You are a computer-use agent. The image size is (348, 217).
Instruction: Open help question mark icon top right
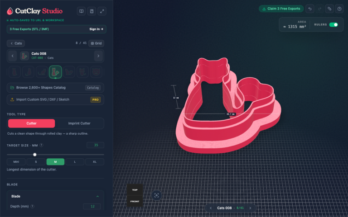point(339,9)
